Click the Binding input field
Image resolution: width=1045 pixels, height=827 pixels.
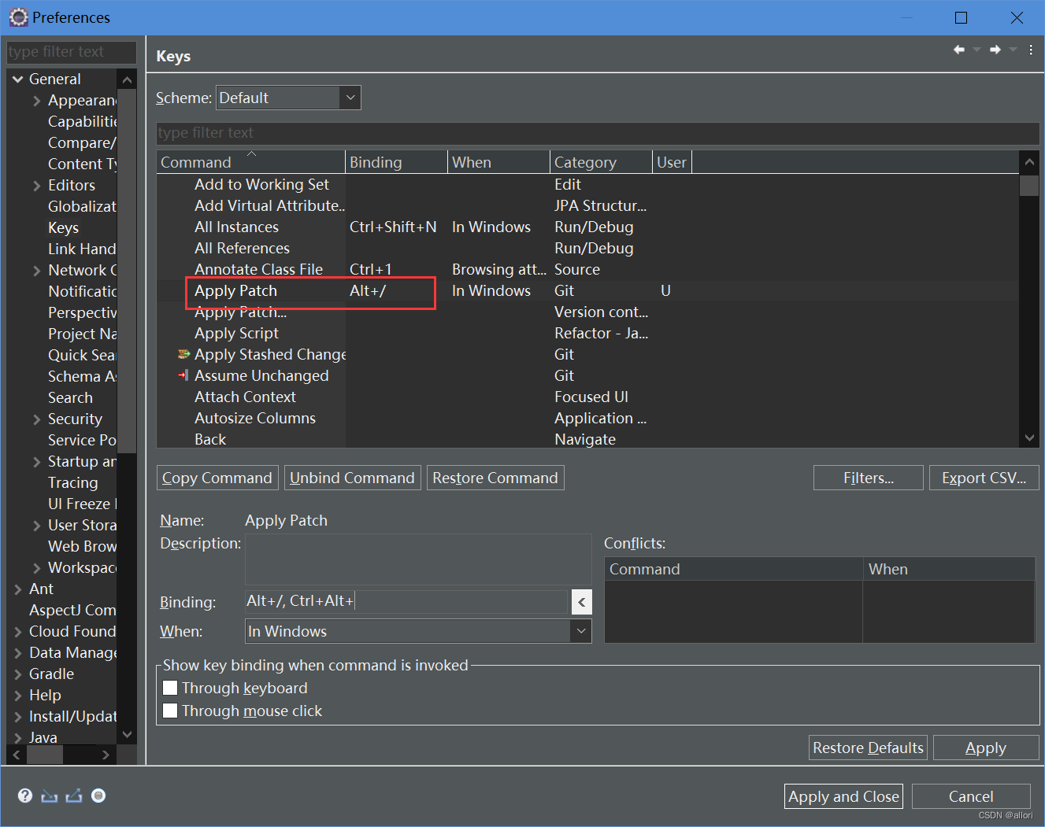pos(409,600)
